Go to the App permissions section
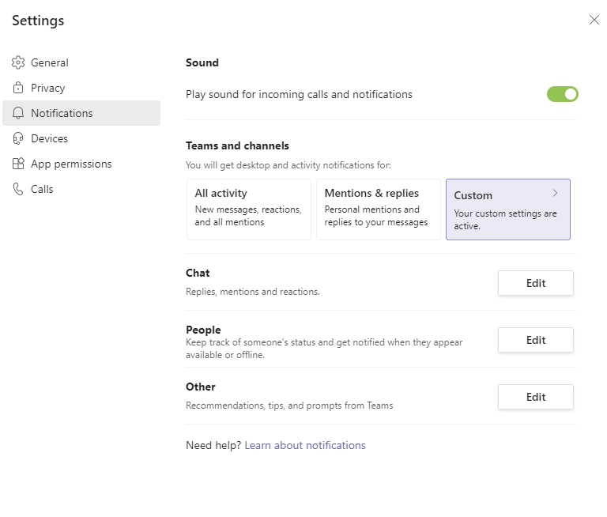 (x=71, y=164)
